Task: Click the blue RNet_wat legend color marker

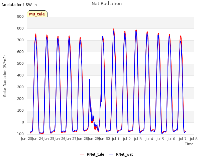Action: [x=111, y=155]
